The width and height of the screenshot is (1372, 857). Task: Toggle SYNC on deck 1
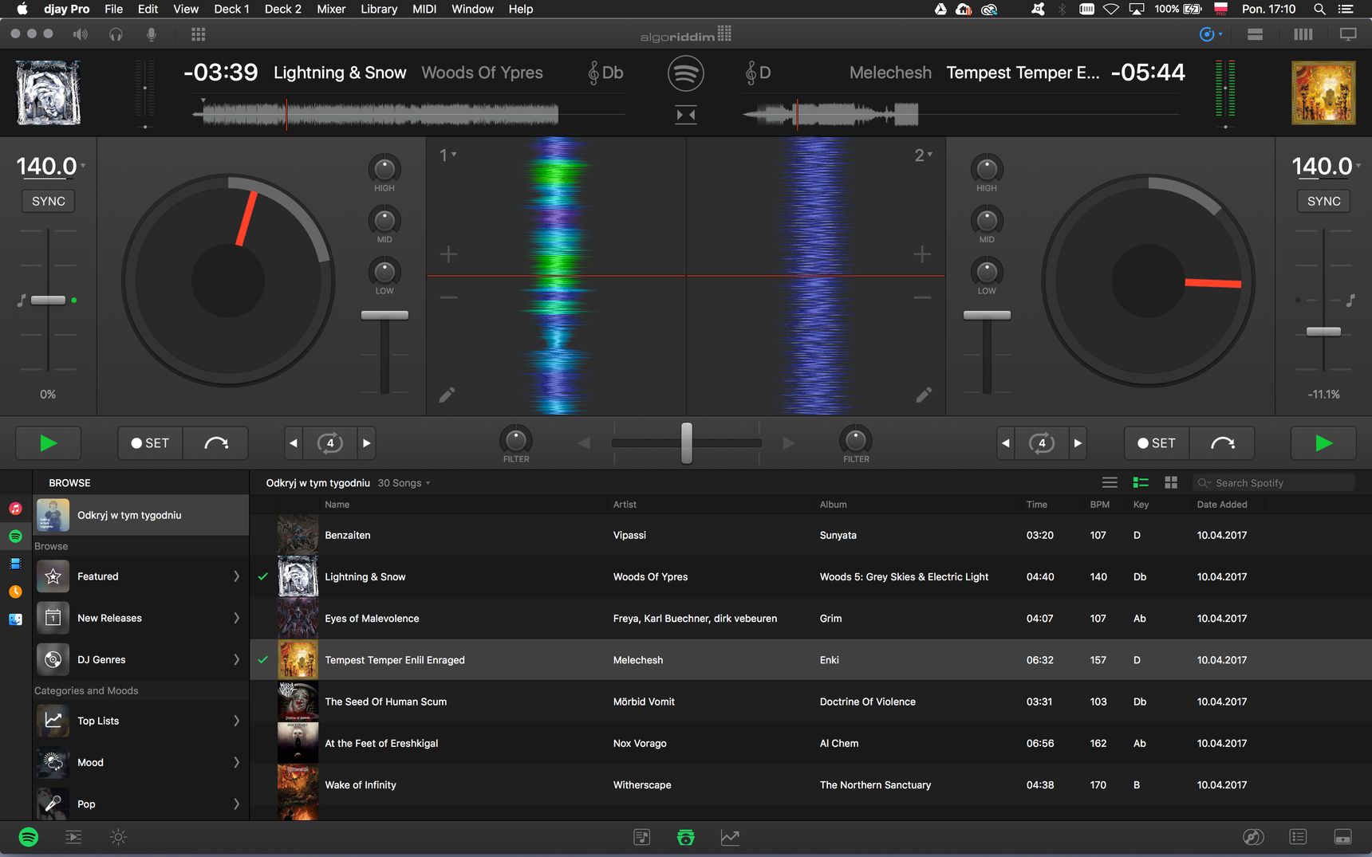(49, 201)
